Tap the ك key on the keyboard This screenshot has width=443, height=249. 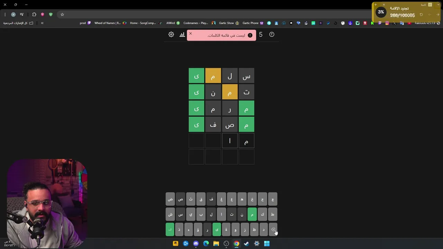[x=262, y=214]
